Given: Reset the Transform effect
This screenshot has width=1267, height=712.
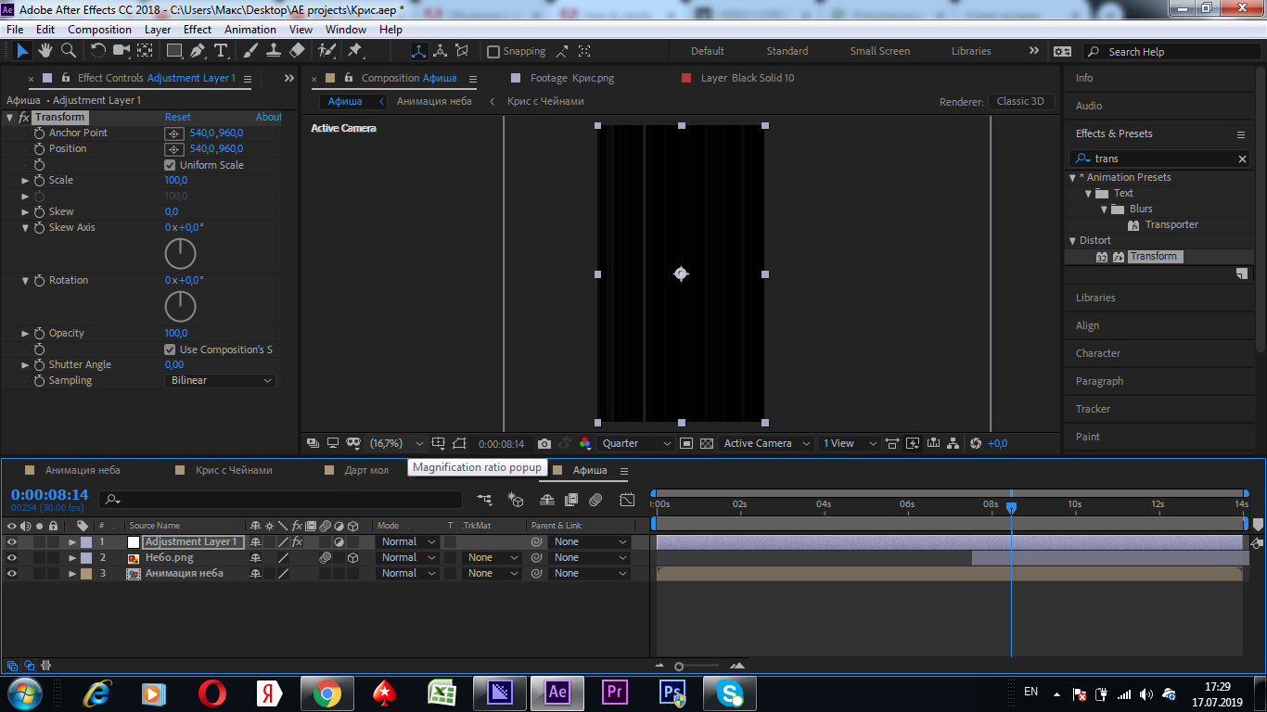Looking at the screenshot, I should point(177,117).
